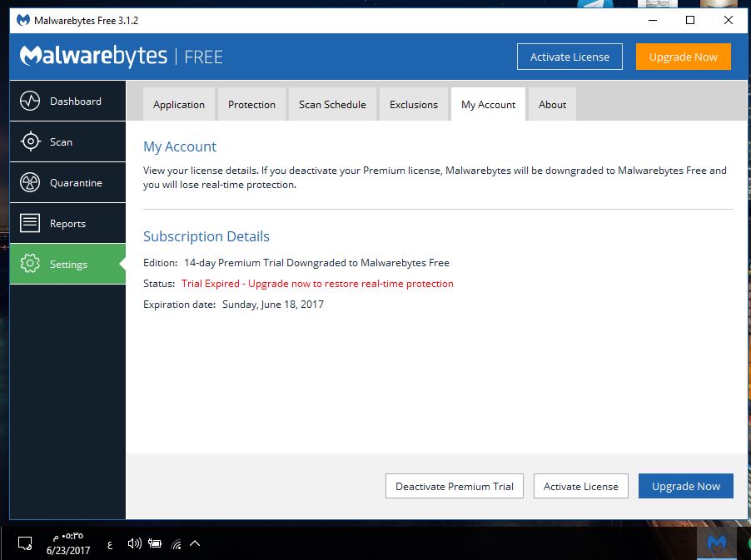751x560 pixels.
Task: Click the "Malwarebytes Free 3.1.2" window title
Action: click(87, 21)
